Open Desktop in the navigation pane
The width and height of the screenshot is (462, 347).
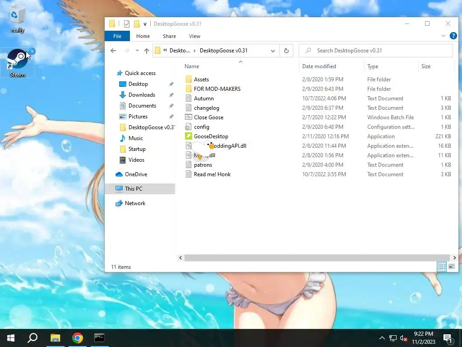[138, 84]
